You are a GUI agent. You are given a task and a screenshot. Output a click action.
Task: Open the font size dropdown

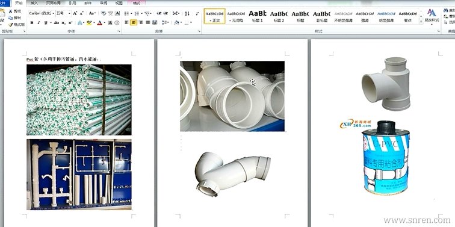(63, 13)
